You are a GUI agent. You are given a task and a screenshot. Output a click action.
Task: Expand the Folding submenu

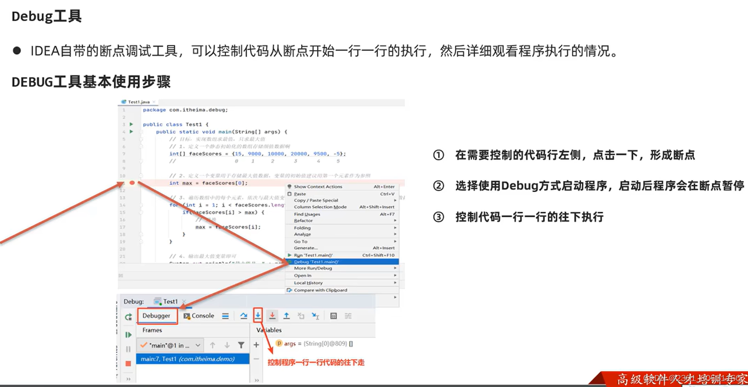pyautogui.click(x=343, y=228)
